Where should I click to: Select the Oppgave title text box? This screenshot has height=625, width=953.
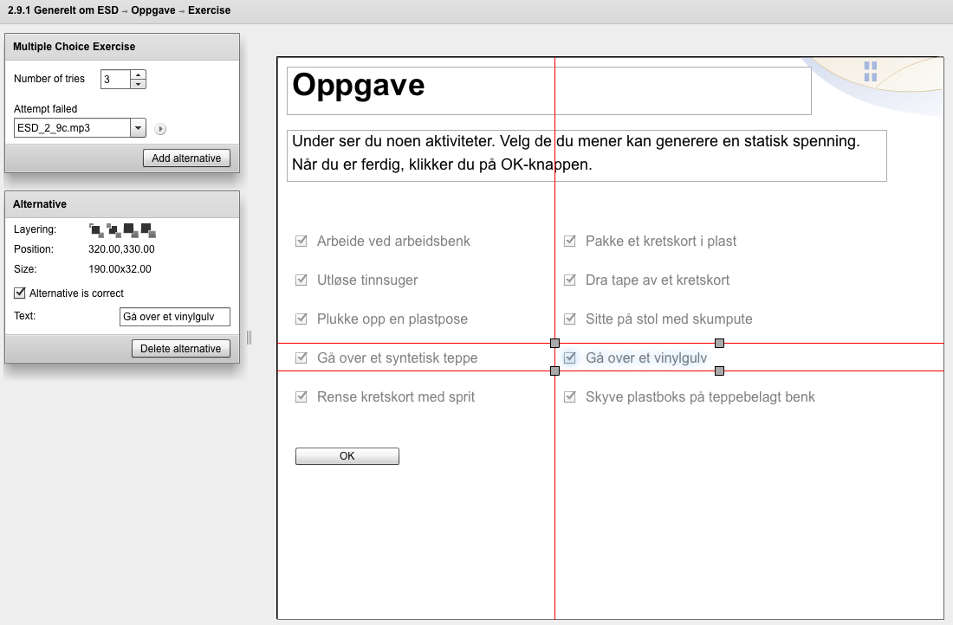pyautogui.click(x=548, y=91)
